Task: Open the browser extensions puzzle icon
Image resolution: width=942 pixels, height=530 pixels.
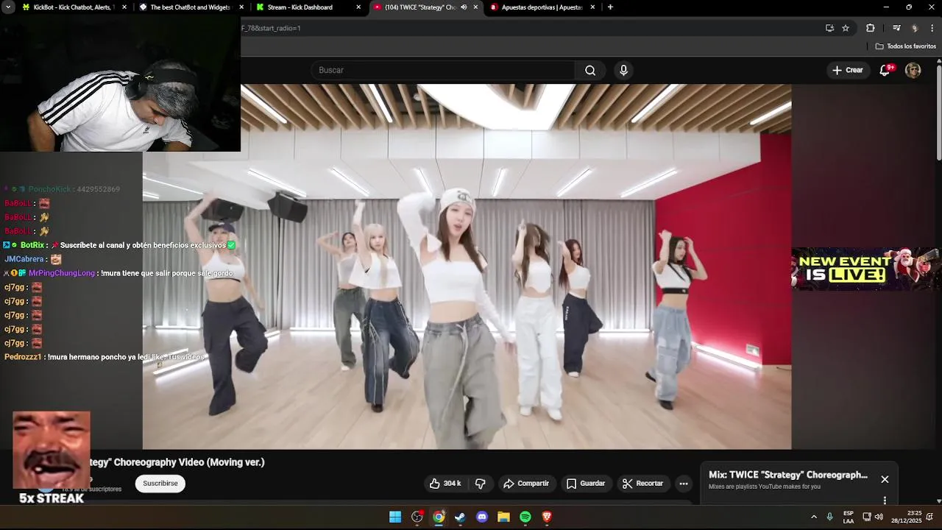Action: pos(871,28)
